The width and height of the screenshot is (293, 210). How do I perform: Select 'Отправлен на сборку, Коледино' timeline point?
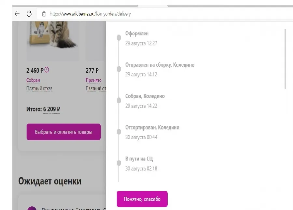tap(119, 69)
